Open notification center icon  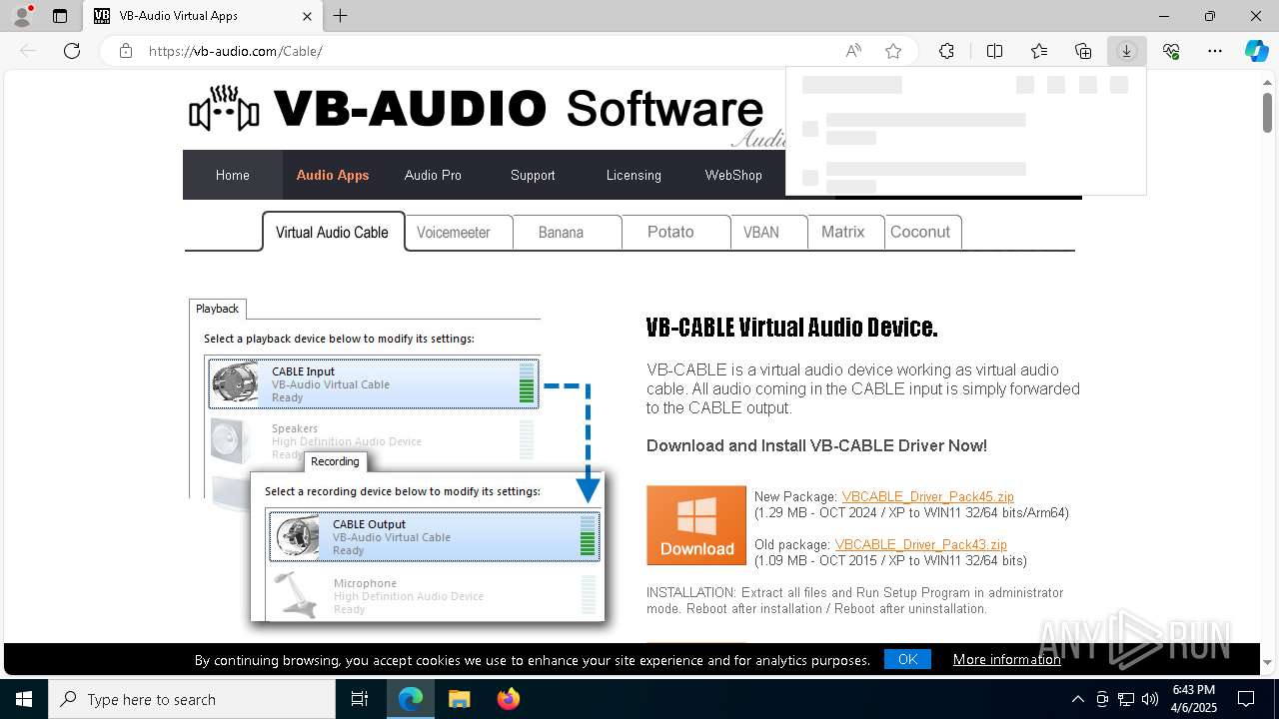[x=1246, y=699]
